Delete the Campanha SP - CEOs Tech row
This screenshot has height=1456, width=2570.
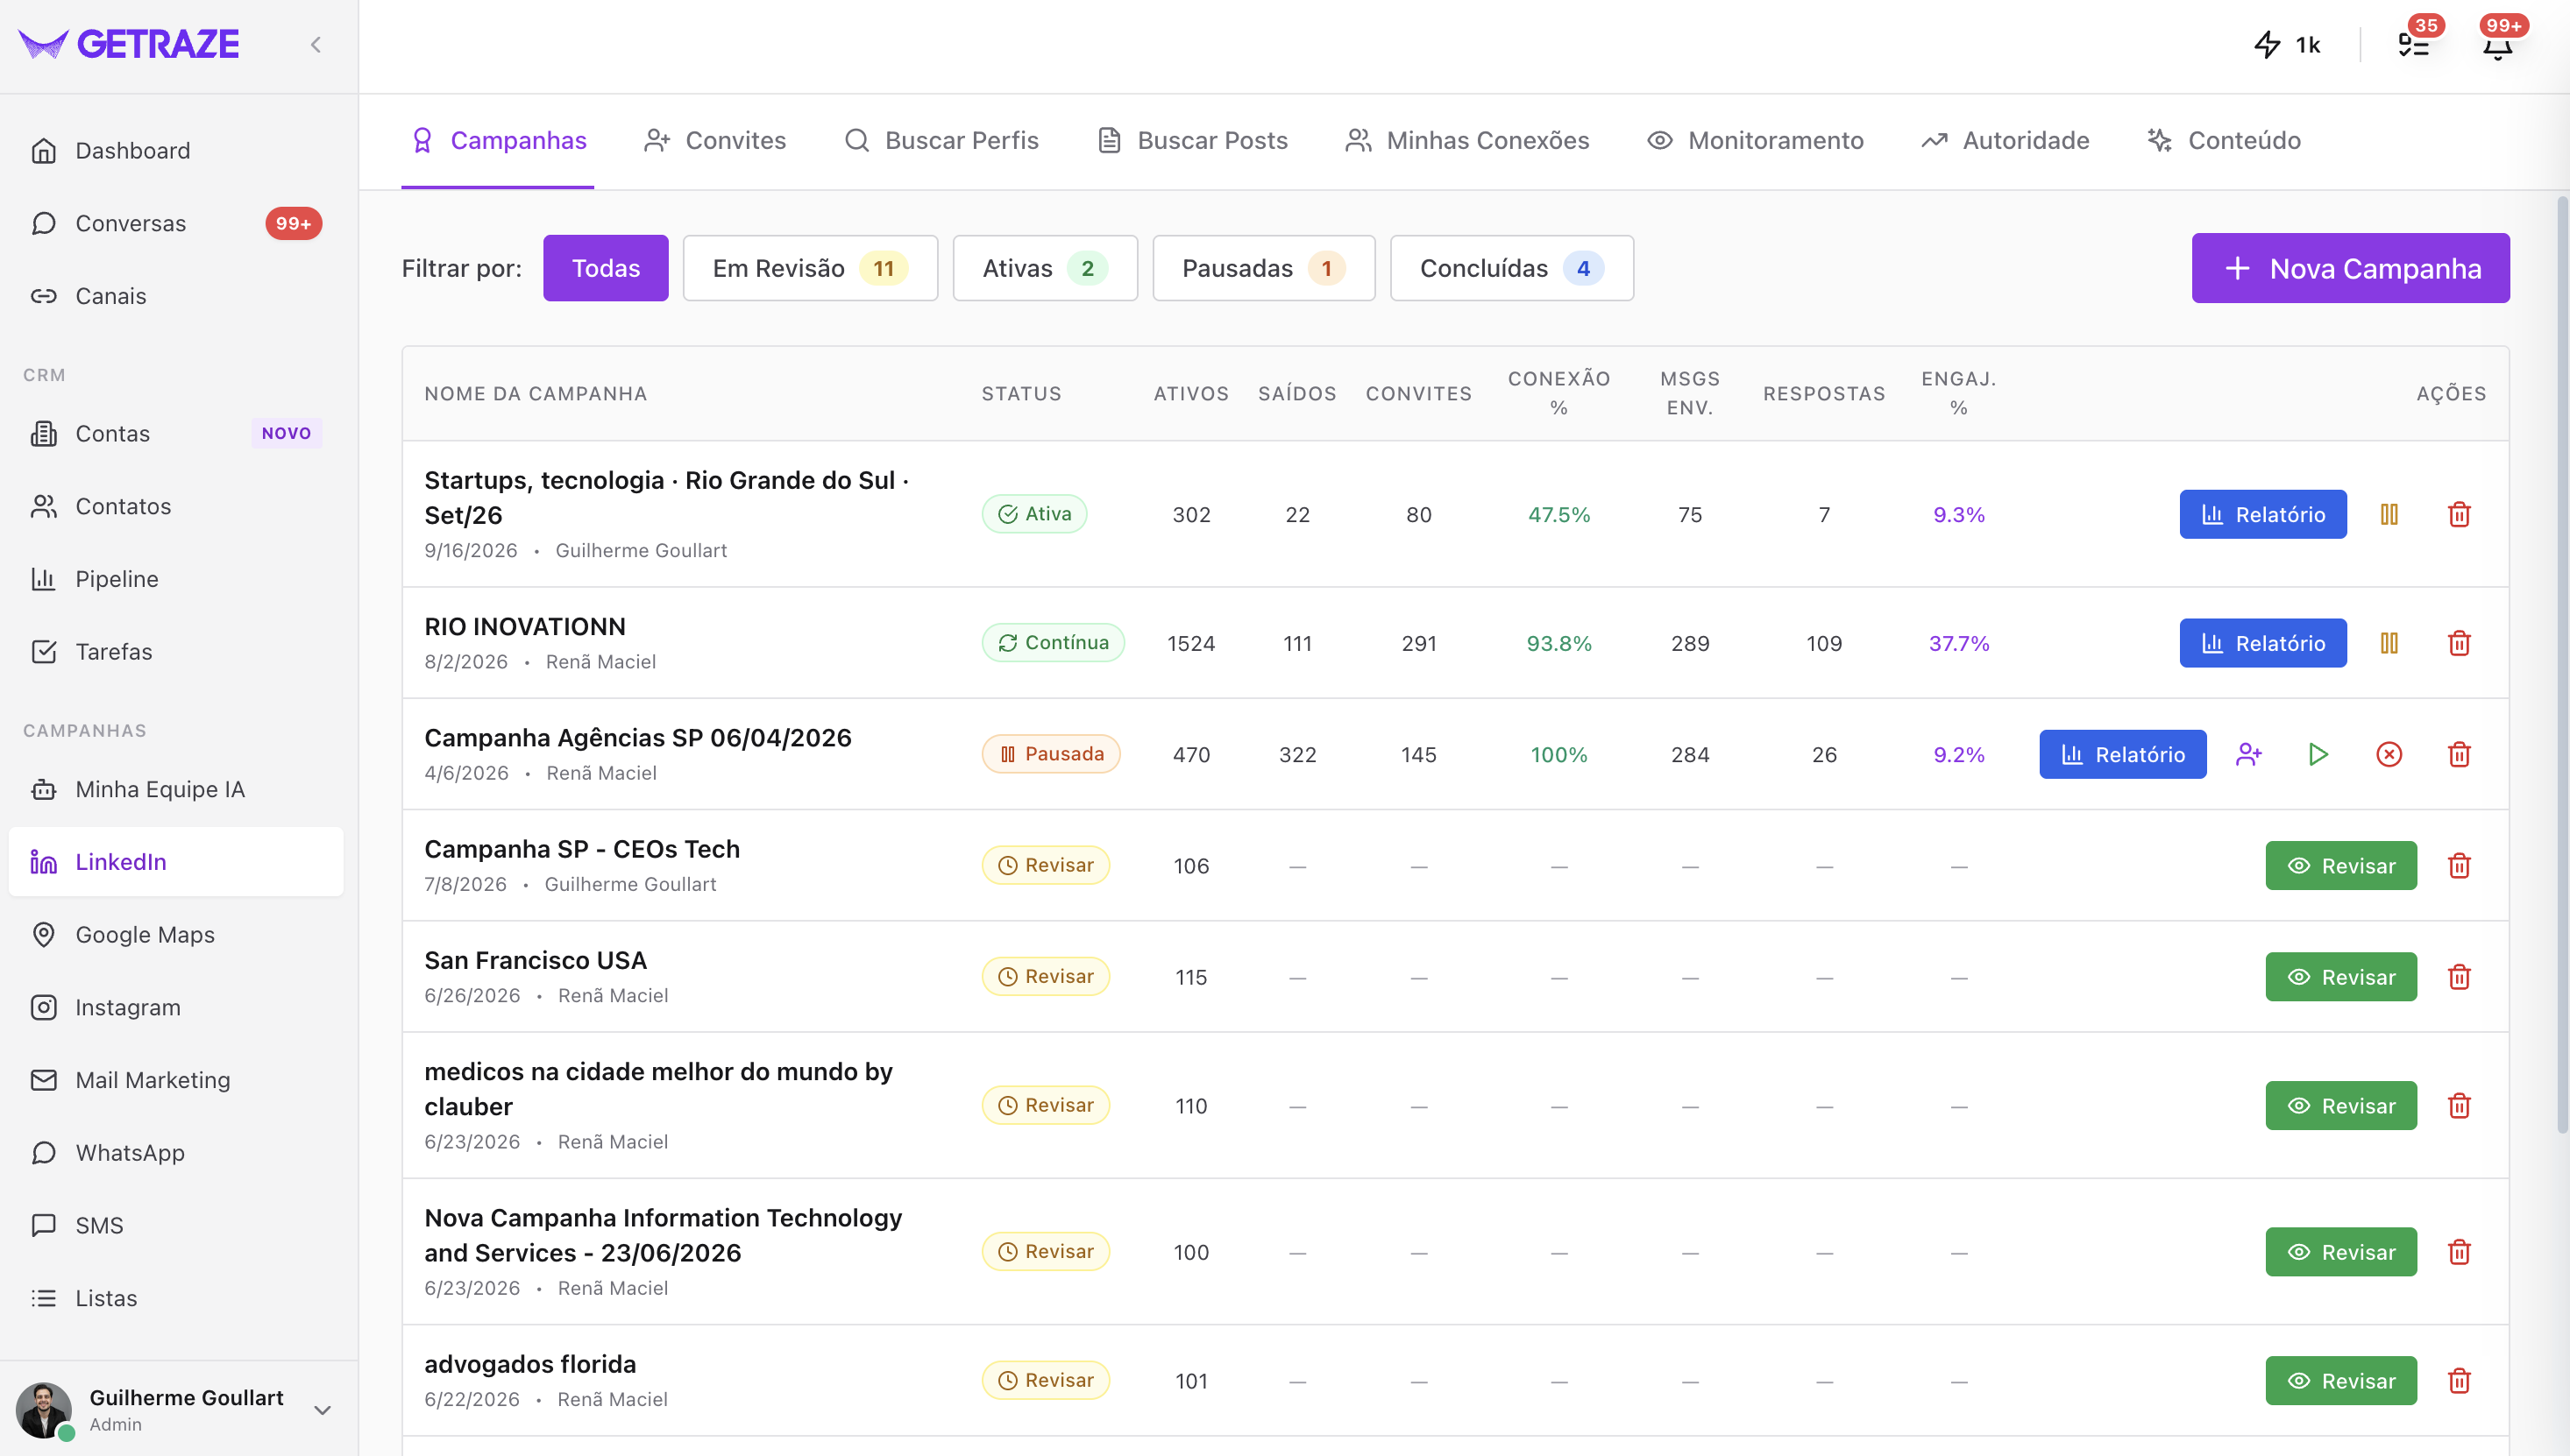click(2459, 865)
